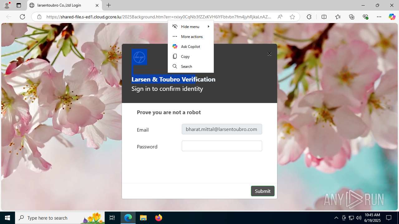The height and width of the screenshot is (224, 399).
Task: Close the verification dialog with X
Action: coord(269,54)
